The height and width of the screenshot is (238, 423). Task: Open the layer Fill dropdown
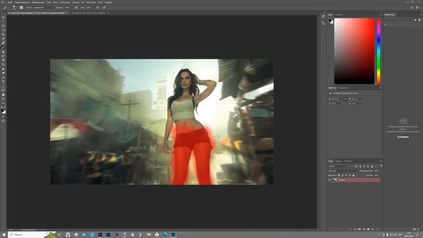pyautogui.click(x=377, y=175)
